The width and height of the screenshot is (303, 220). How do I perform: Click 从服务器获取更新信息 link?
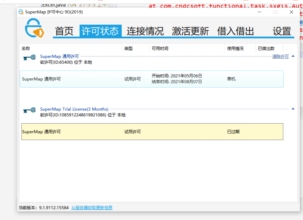pos(92,208)
